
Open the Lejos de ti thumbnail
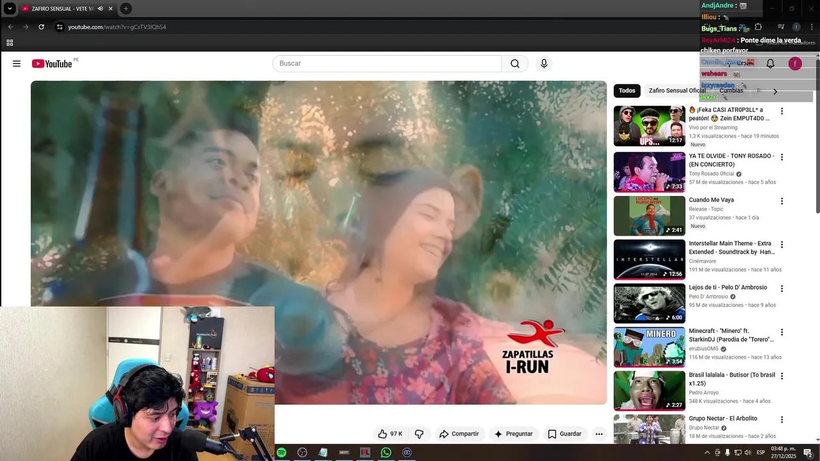tap(650, 303)
